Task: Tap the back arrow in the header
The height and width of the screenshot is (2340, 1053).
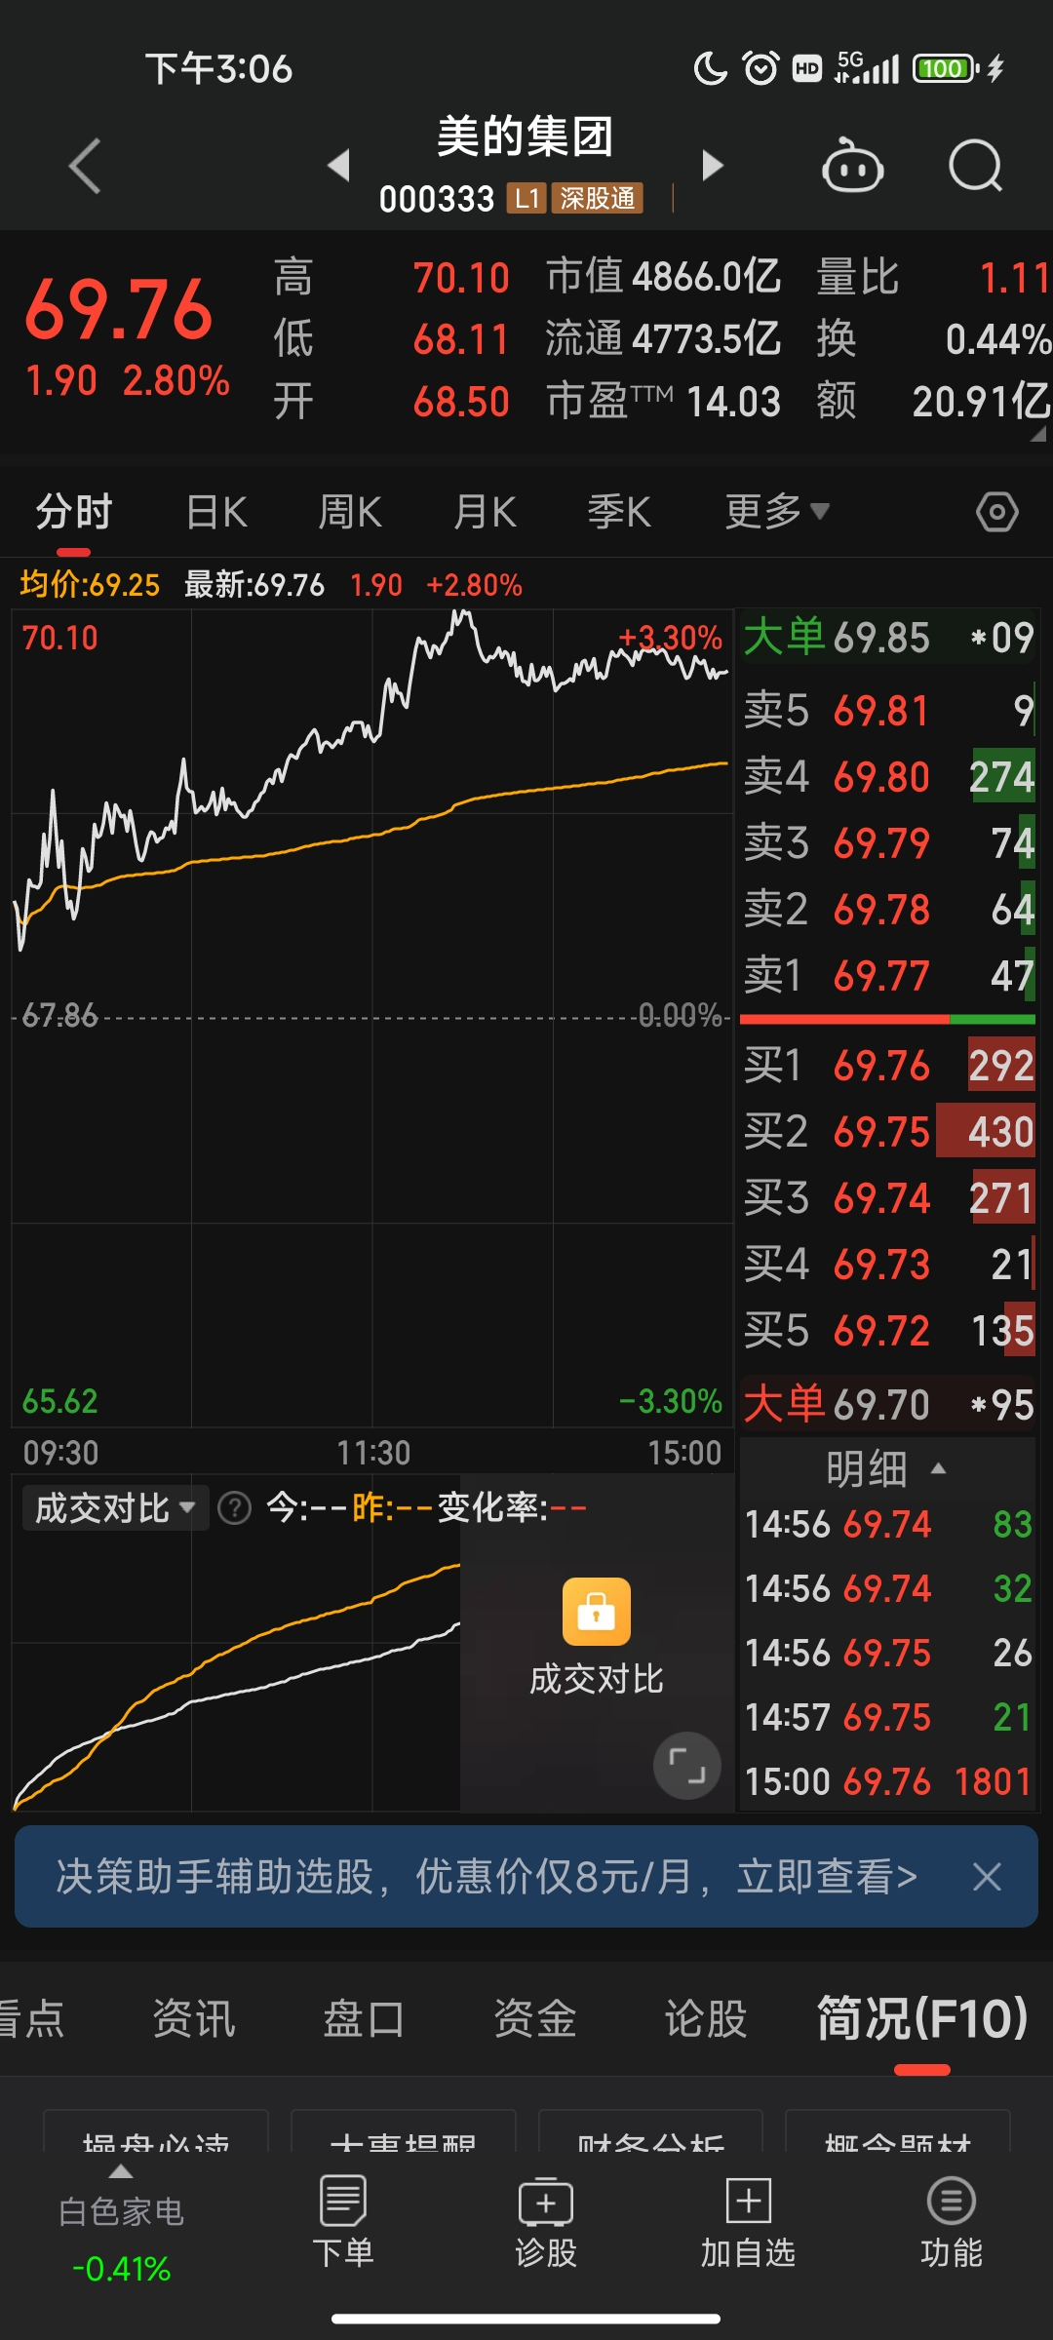Action: click(85, 166)
